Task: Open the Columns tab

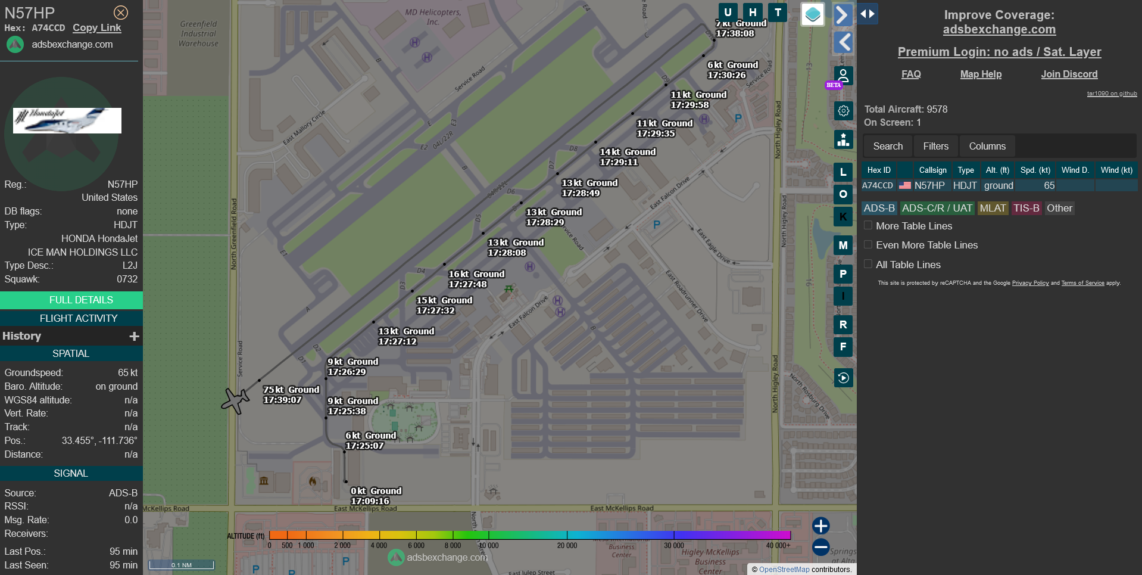Action: coord(987,146)
